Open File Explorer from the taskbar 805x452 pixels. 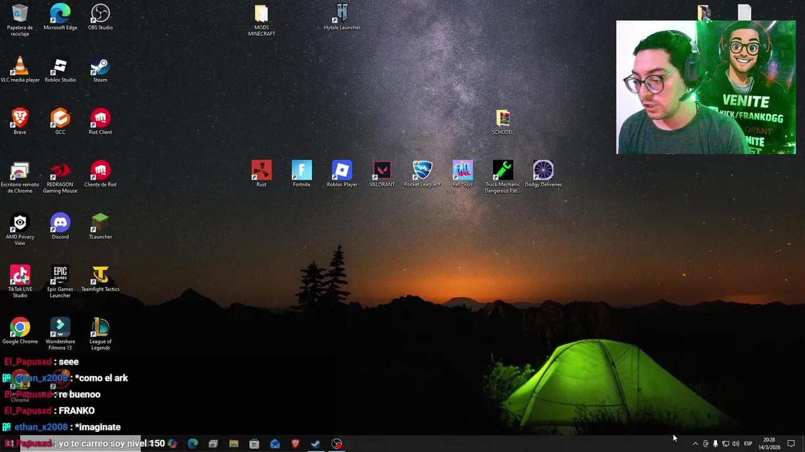[x=234, y=444]
